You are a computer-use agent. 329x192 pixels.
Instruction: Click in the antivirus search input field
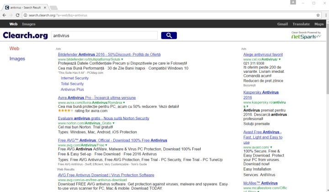[104, 35]
